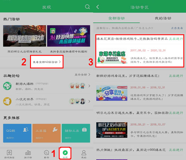186x160 pixels.
Task: Expand the 新游大爆料 row chevron
Action: tap(89, 86)
